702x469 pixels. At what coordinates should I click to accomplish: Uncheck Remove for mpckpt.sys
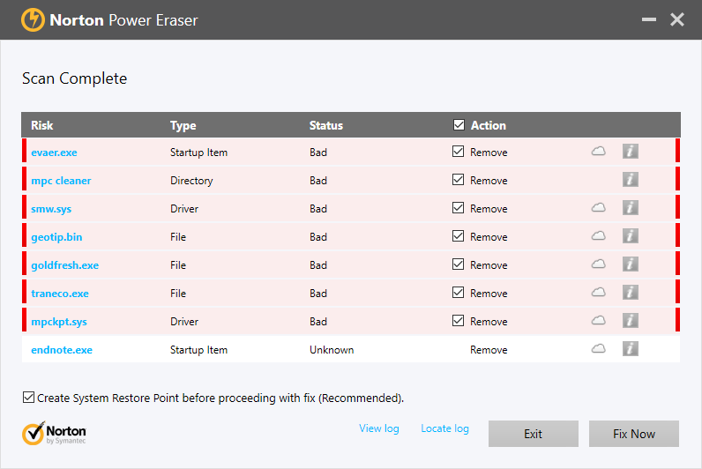(x=458, y=320)
